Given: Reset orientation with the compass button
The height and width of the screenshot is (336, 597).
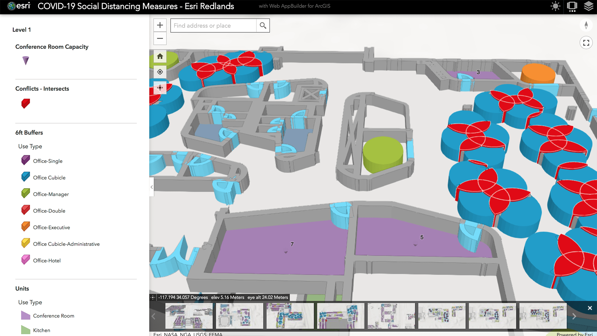Looking at the screenshot, I should (586, 25).
